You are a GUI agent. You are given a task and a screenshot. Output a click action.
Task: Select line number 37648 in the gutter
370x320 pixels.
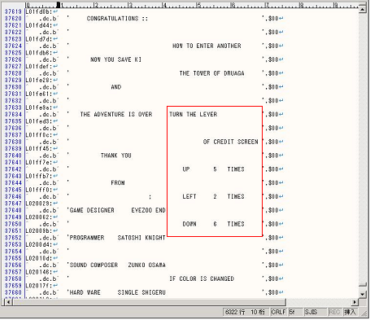pos(13,210)
